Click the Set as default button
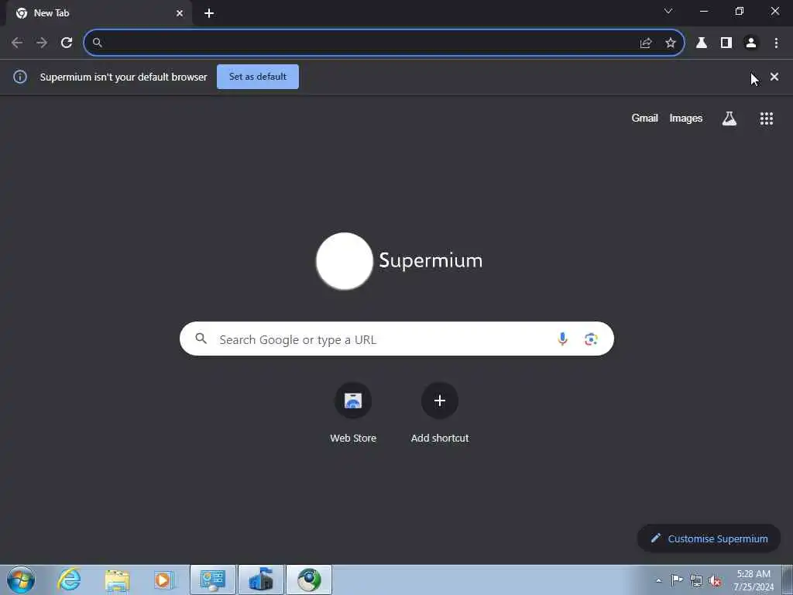This screenshot has height=595, width=793. [x=258, y=77]
